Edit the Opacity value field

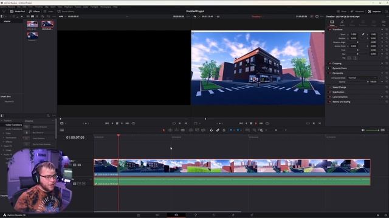373,82
